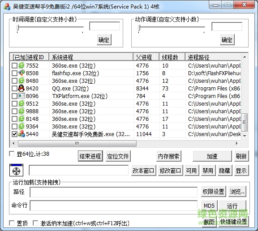Click the 动作调速 value input field
This screenshot has width=258, height=231.
coord(227,26)
